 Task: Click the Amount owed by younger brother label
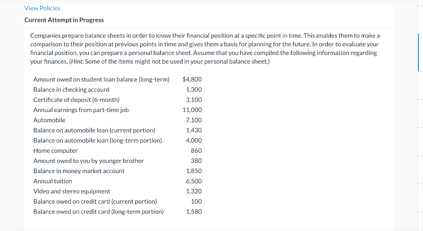88,161
